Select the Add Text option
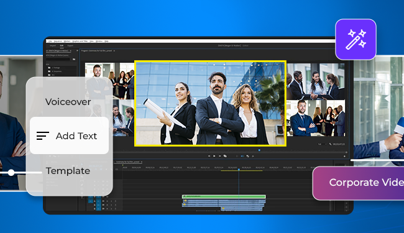This screenshot has height=233, width=404. coord(70,135)
